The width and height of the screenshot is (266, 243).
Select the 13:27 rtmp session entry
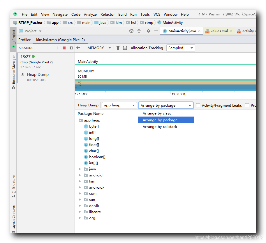46,62
